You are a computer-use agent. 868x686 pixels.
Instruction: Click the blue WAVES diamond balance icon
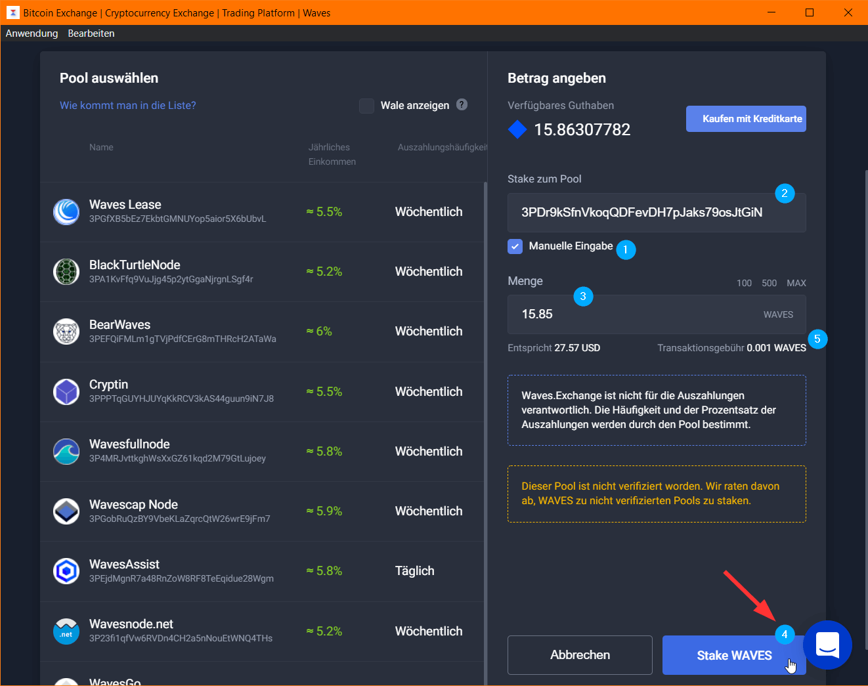pyautogui.click(x=517, y=129)
